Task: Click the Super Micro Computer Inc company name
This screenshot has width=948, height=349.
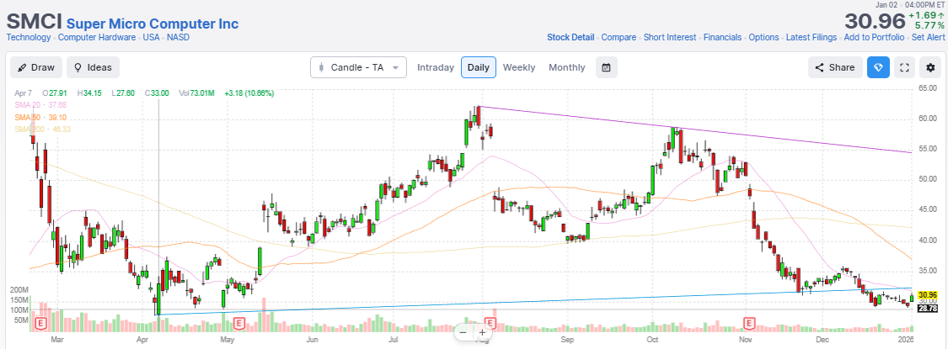Action: click(153, 24)
